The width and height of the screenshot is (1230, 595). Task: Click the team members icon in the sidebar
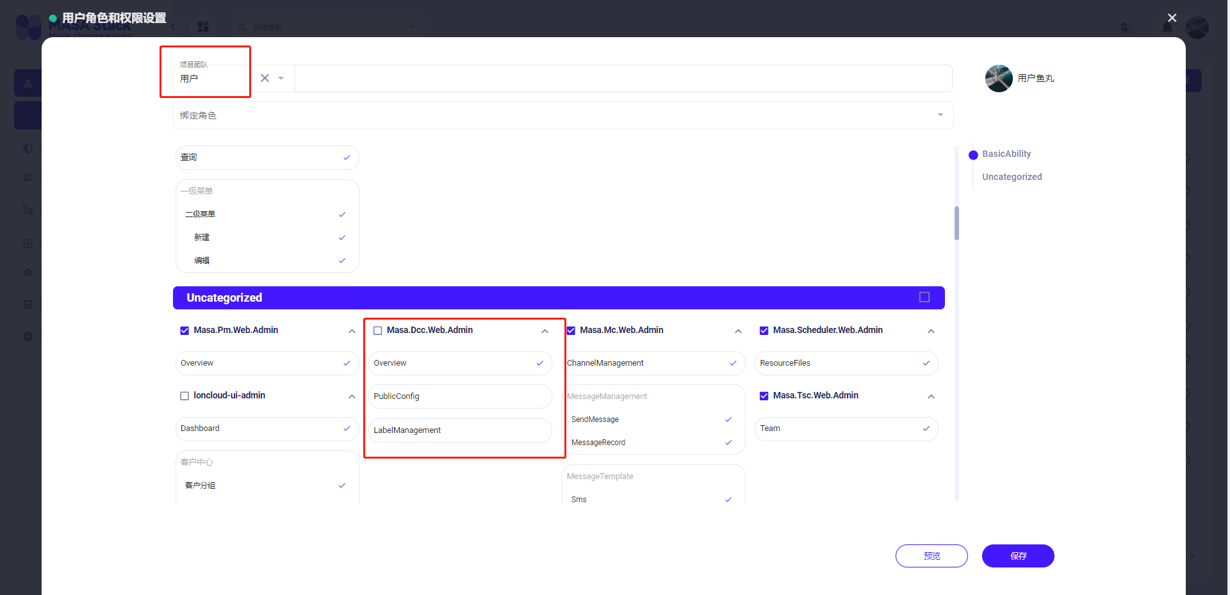click(x=28, y=177)
